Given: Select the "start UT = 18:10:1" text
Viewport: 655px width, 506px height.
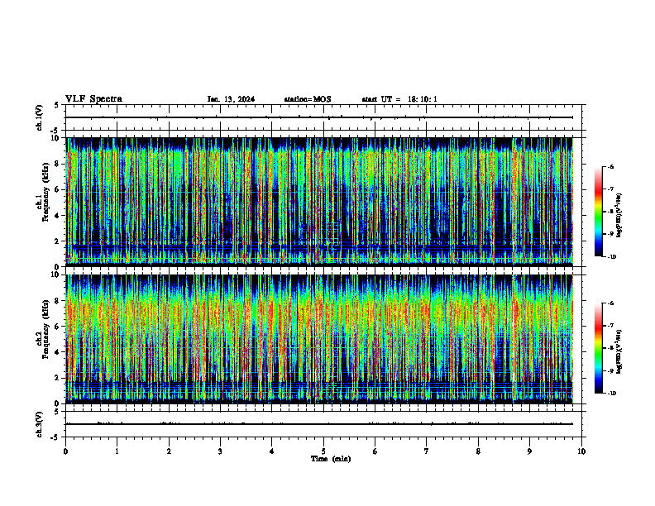Looking at the screenshot, I should 399,99.
